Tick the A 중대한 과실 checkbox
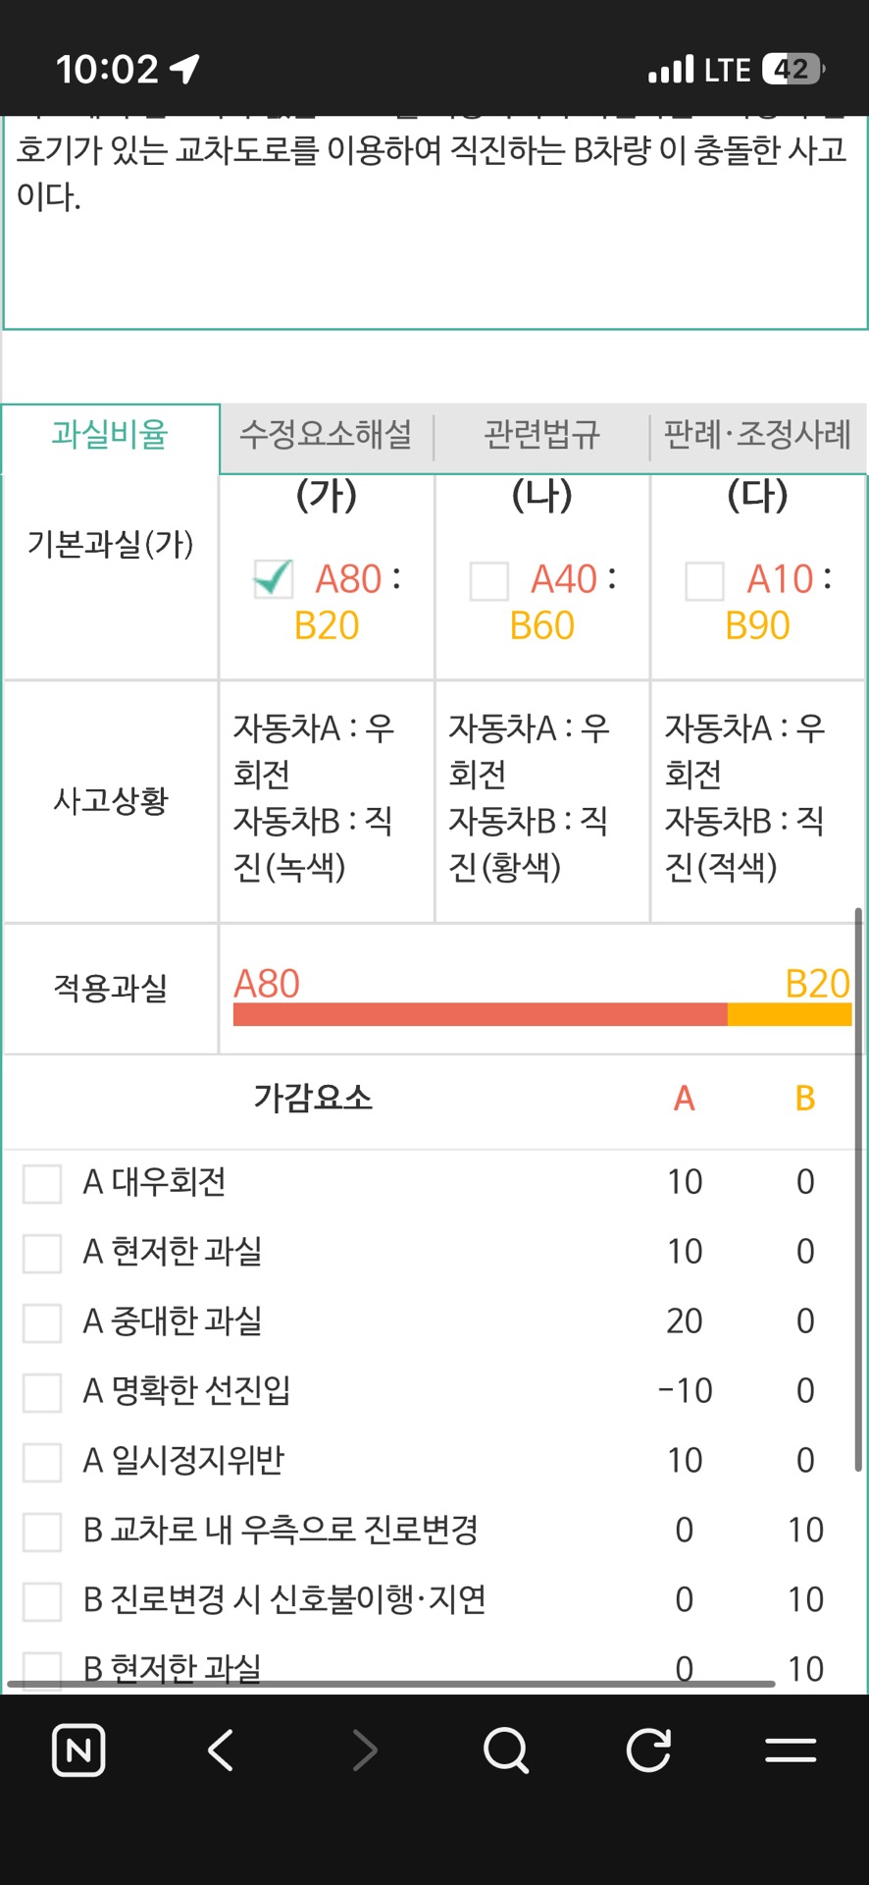 (42, 1322)
